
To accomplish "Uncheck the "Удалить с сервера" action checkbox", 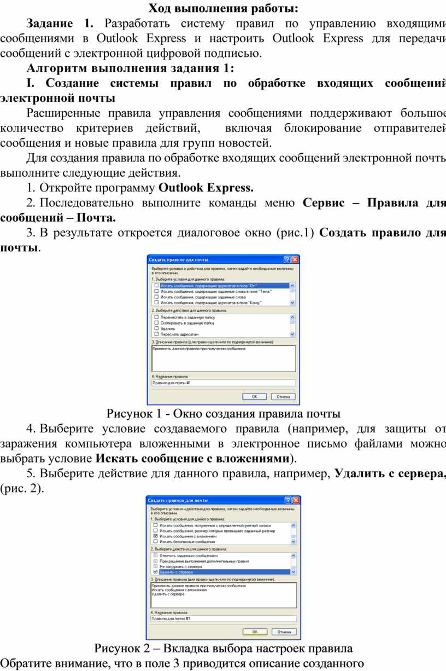I will click(156, 572).
